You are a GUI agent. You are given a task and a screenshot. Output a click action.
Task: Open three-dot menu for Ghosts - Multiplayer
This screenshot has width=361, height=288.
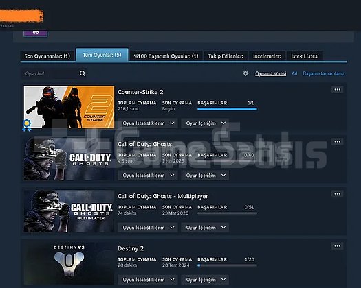point(338,194)
